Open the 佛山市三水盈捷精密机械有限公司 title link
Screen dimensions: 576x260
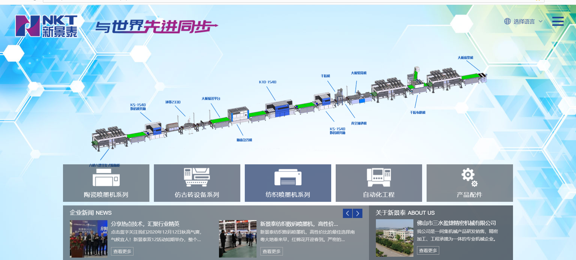coord(456,223)
